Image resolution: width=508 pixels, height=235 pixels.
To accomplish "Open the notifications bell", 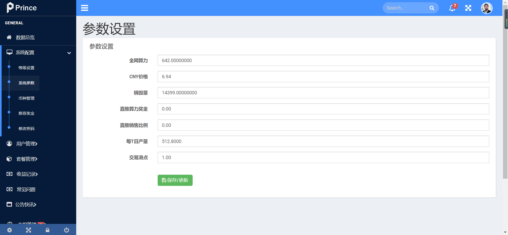I will (452, 8).
